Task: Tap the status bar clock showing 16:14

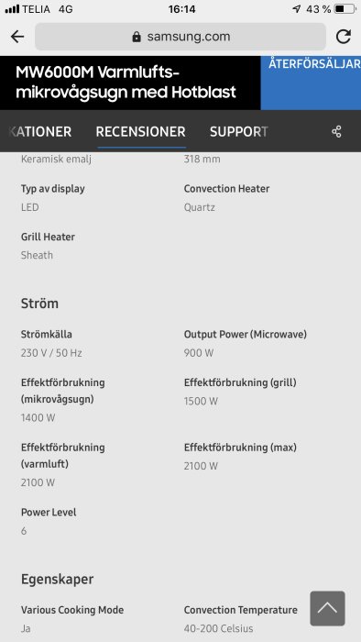Action: (x=182, y=9)
